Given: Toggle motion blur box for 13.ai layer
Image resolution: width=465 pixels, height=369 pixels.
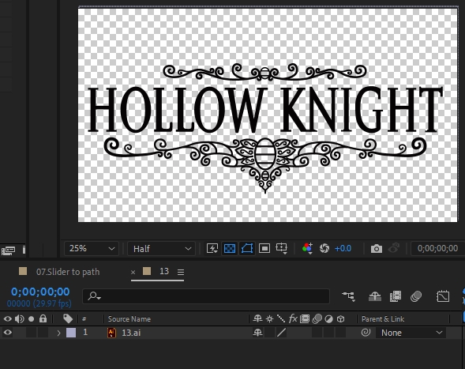Looking at the screenshot, I should coord(317,333).
